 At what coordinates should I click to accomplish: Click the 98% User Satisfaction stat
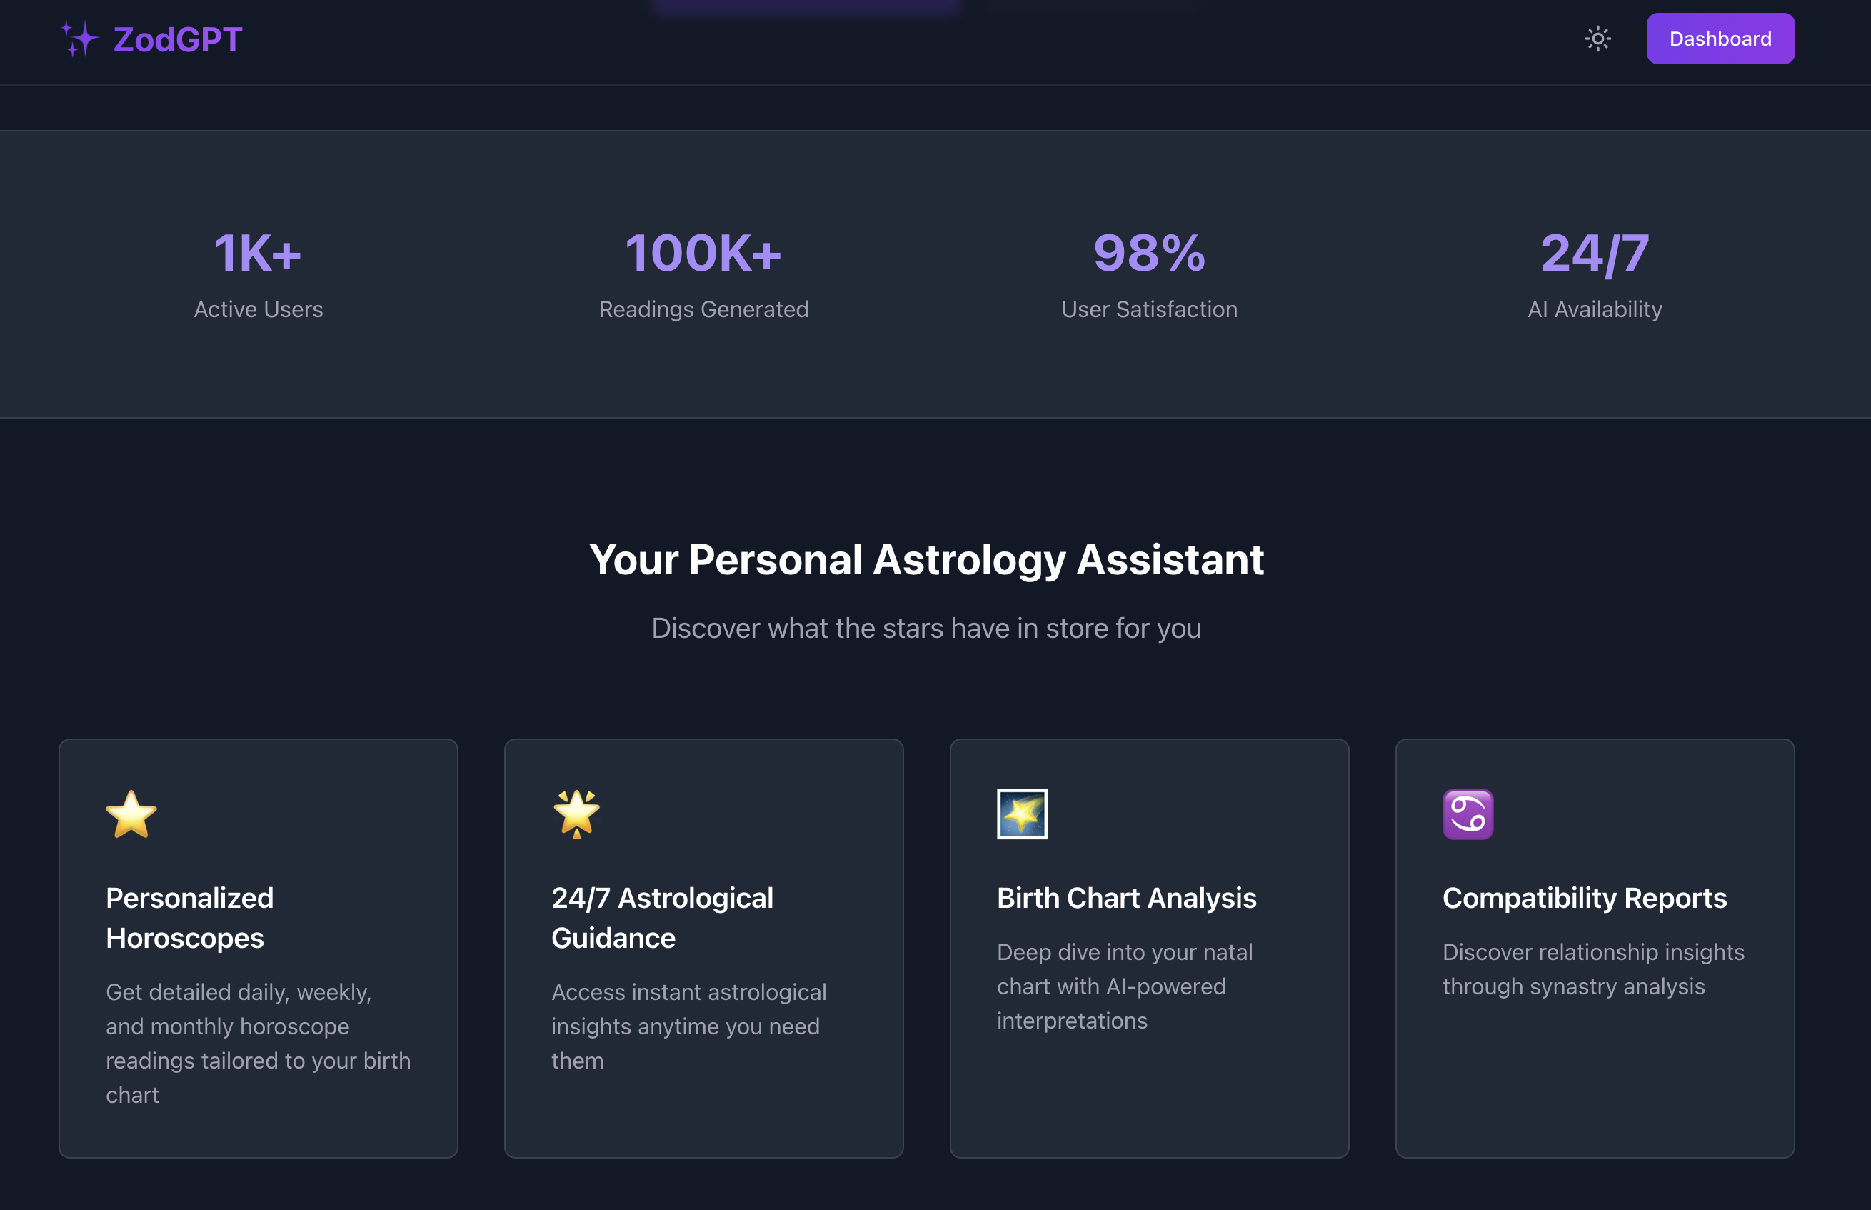coord(1149,274)
